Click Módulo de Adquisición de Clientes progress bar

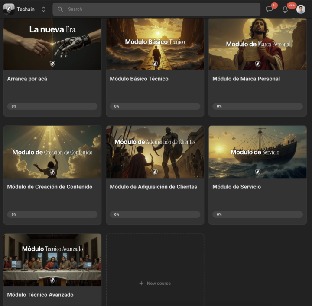(155, 214)
